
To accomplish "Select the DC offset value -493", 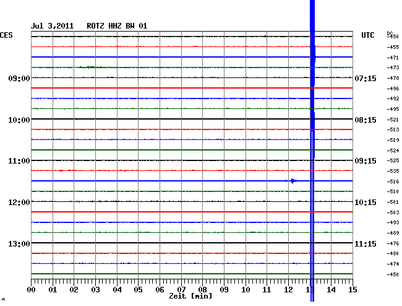I will point(393,222).
